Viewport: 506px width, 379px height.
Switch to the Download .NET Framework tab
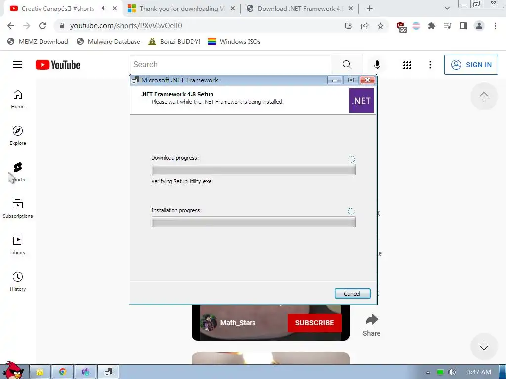click(x=300, y=9)
